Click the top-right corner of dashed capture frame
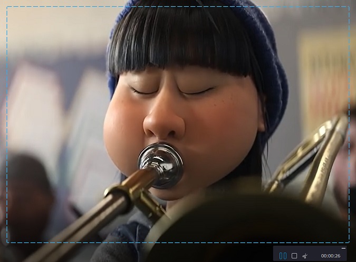Viewport: 356px width, 262px height. pyautogui.click(x=349, y=7)
